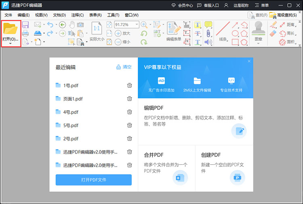This screenshot has height=204, width=303.
Task: Expand the arrow beside the paste clipboard icon
Action: [86, 33]
